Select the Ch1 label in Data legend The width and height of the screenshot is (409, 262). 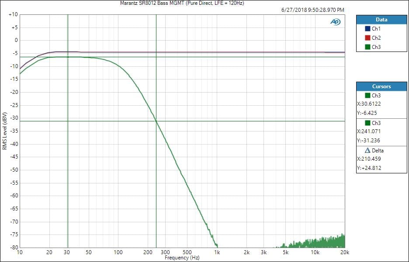point(376,29)
